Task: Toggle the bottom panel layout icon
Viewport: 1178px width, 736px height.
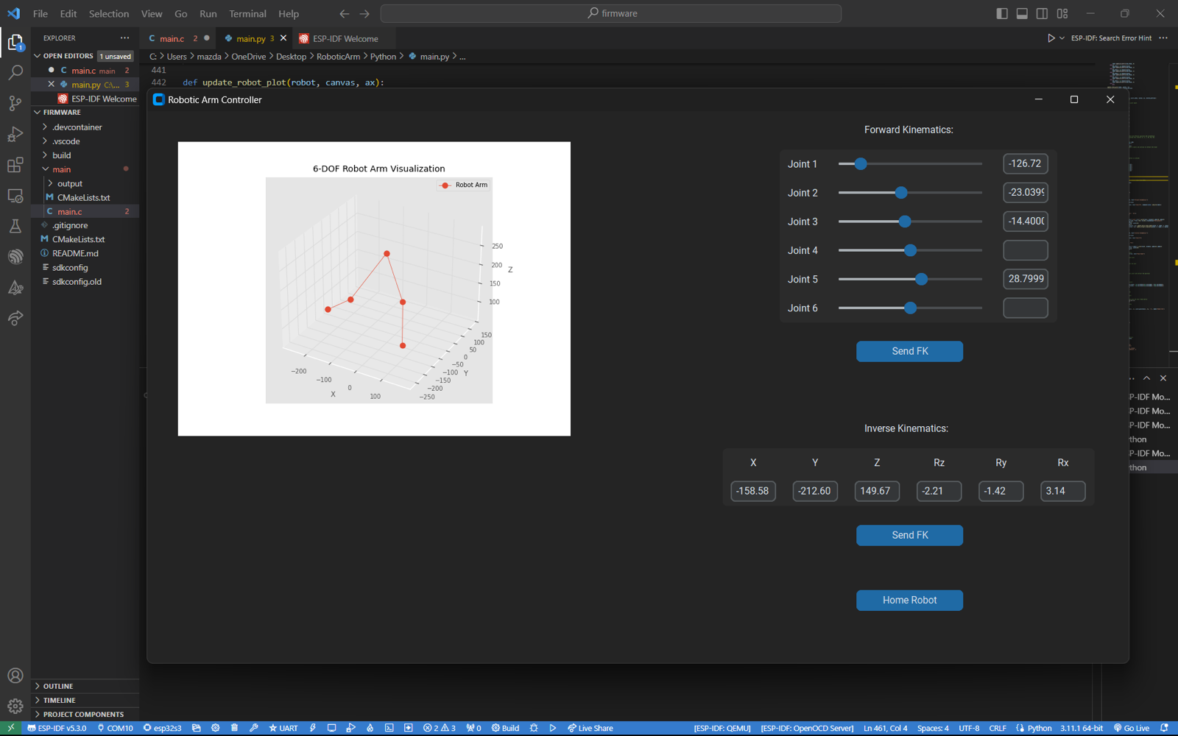Action: point(1022,13)
